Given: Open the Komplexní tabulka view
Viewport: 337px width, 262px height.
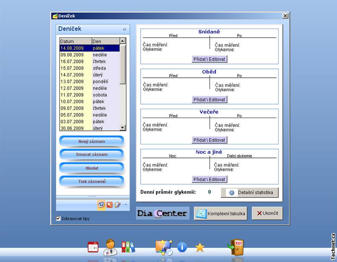Looking at the screenshot, I should click(x=221, y=214).
